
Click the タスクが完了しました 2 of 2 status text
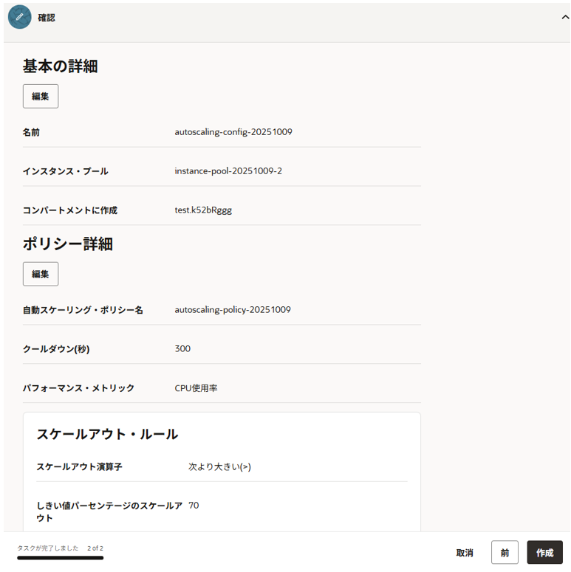coord(60,548)
